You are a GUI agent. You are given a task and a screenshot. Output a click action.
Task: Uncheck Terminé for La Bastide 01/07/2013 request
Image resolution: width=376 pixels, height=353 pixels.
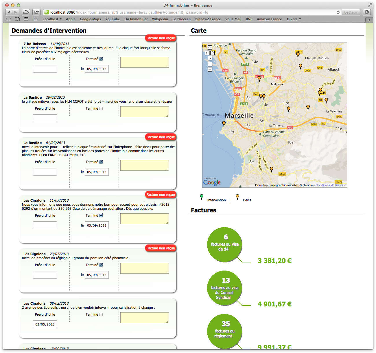pos(101,162)
